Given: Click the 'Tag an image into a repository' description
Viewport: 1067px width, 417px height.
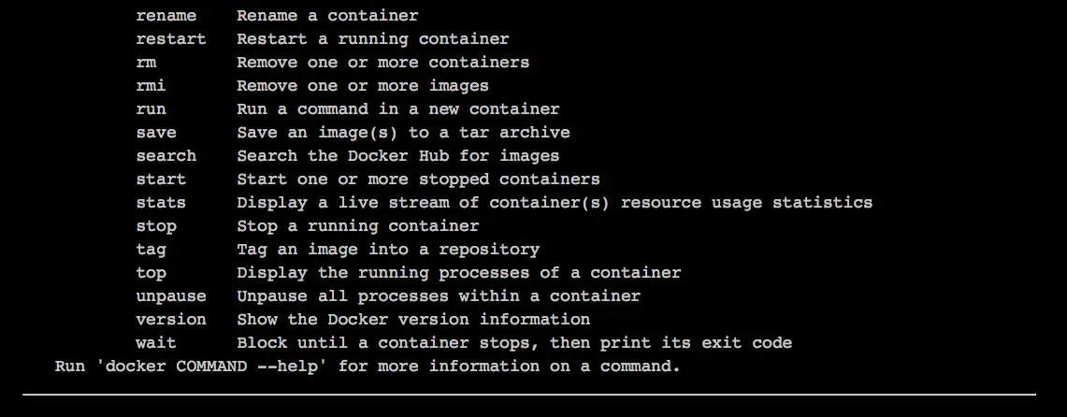Looking at the screenshot, I should (388, 250).
